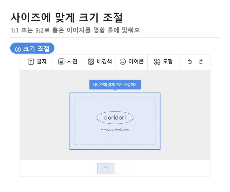Click the ② 크기 조절 step badge

point(32,48)
